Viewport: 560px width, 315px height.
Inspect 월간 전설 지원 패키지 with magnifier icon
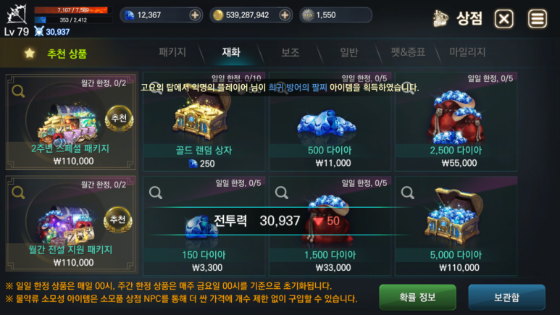18,193
